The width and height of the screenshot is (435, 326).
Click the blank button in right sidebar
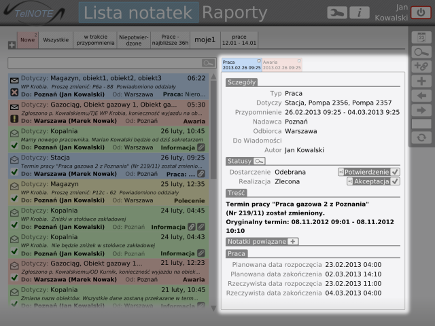click(421, 124)
